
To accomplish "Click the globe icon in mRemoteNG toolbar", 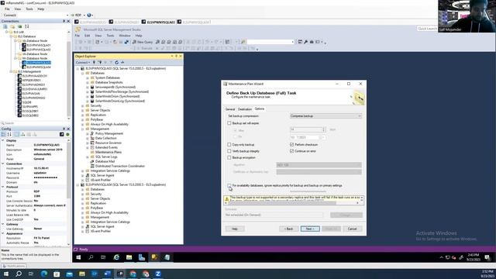I will point(89,15).
